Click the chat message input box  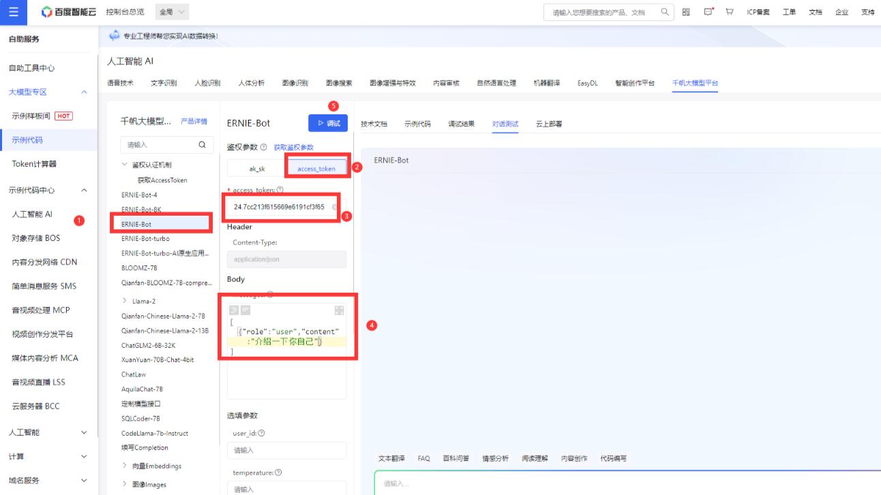coord(627,483)
